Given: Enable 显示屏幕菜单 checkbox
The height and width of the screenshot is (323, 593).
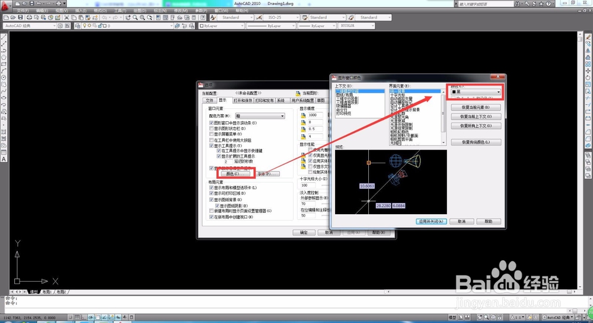Looking at the screenshot, I should (x=212, y=134).
